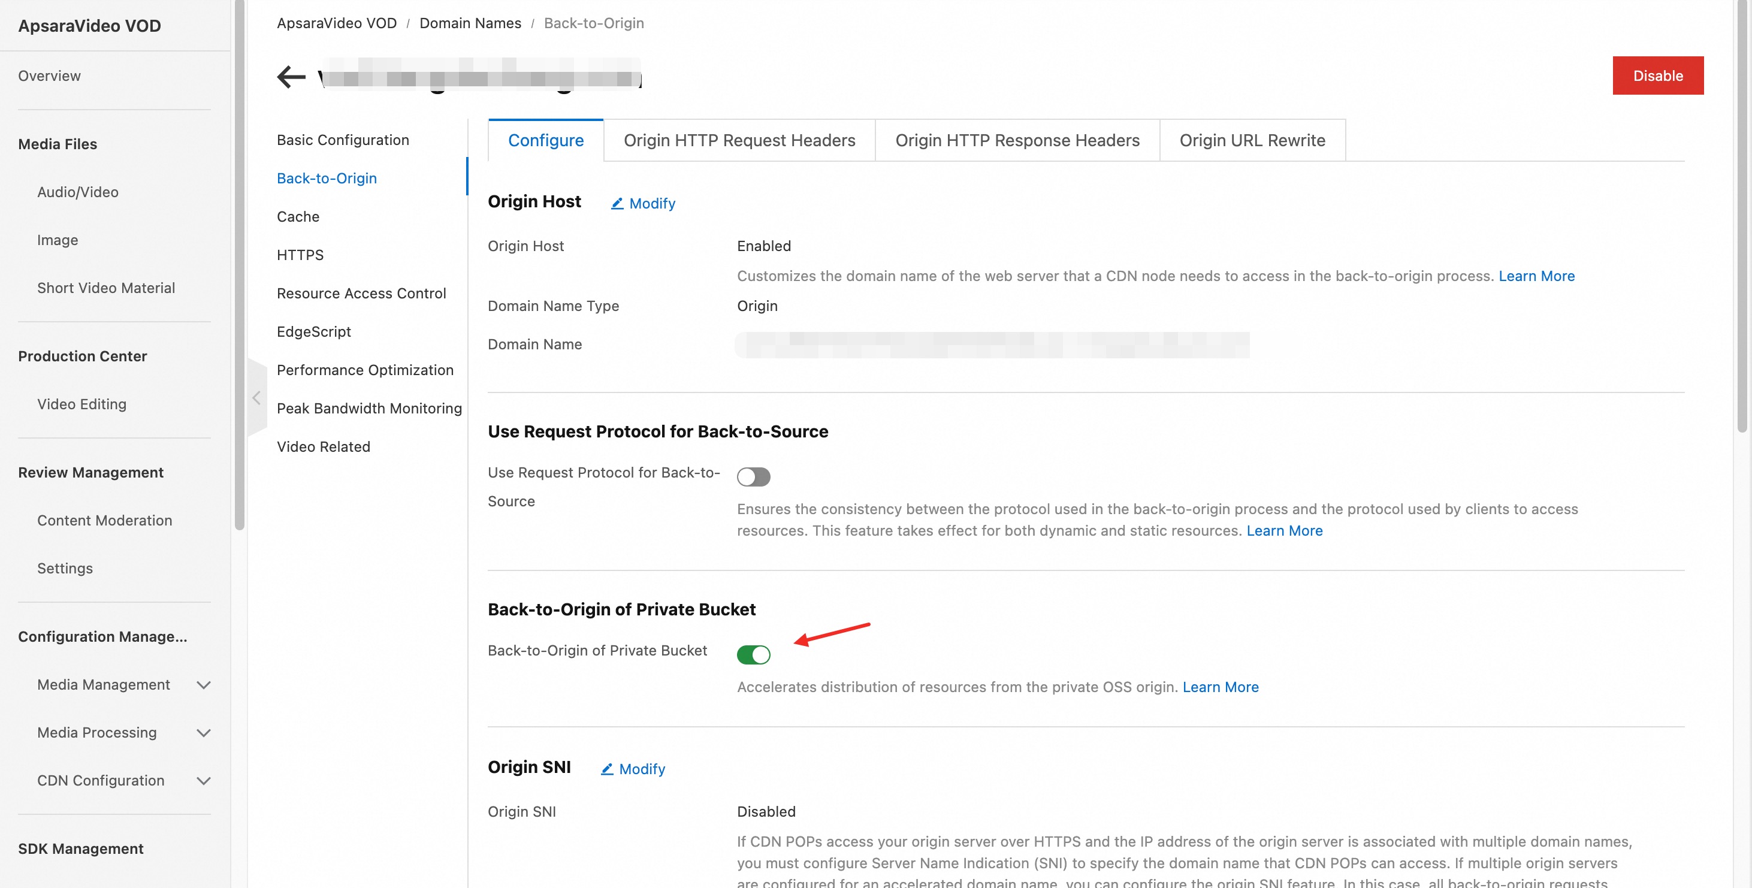Open Short Video Material in the sidebar
The height and width of the screenshot is (888, 1752).
105,288
